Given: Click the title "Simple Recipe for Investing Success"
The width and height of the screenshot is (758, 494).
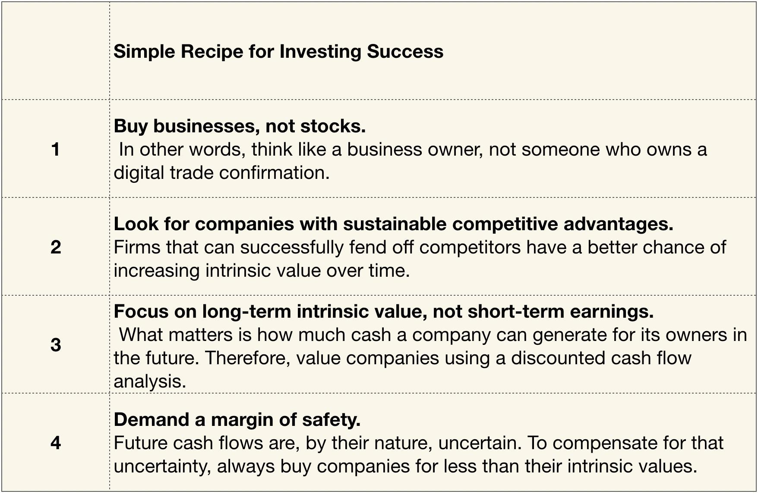Looking at the screenshot, I should pyautogui.click(x=278, y=52).
